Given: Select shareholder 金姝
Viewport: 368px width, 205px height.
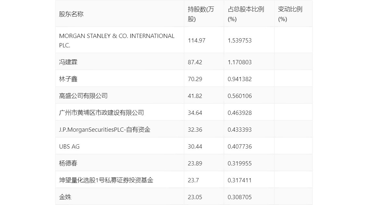Looking at the screenshot, I should (65, 197).
